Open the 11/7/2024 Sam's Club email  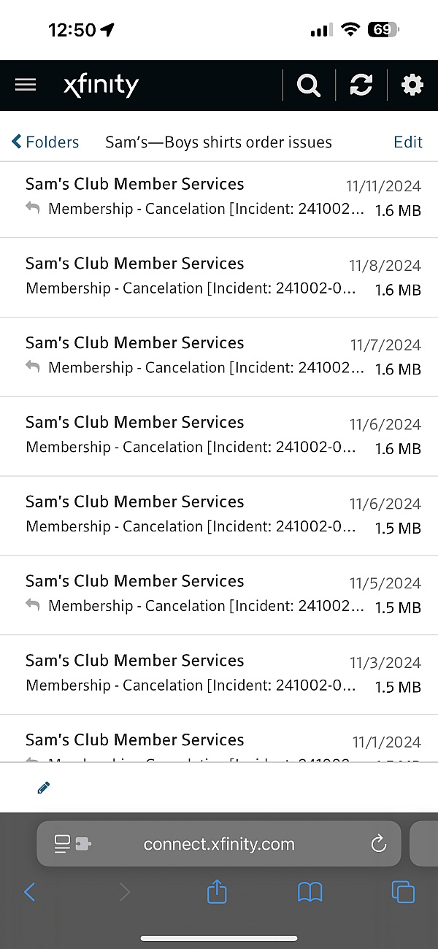(219, 356)
